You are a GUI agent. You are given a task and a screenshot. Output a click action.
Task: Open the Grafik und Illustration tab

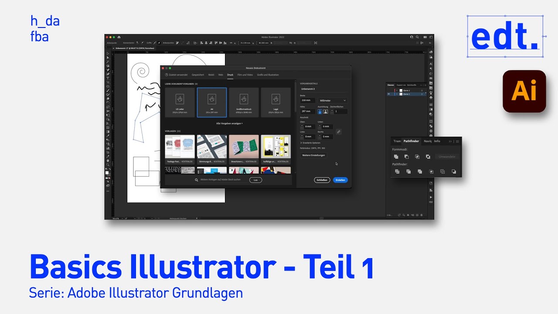tap(268, 75)
